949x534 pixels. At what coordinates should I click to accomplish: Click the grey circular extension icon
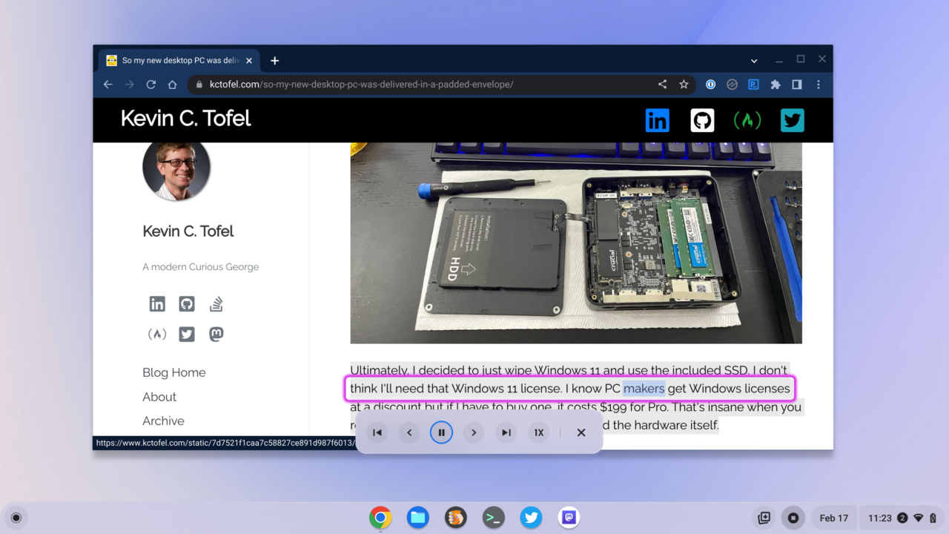pyautogui.click(x=732, y=85)
